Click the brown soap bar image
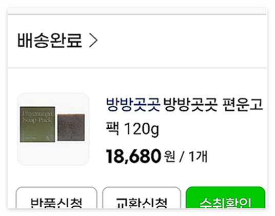 point(71,127)
